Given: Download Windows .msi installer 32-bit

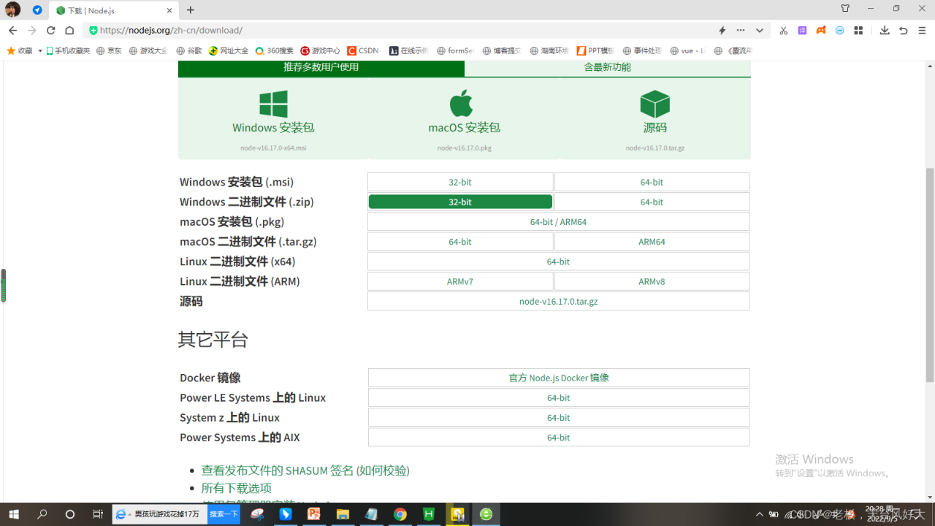Looking at the screenshot, I should click(460, 182).
